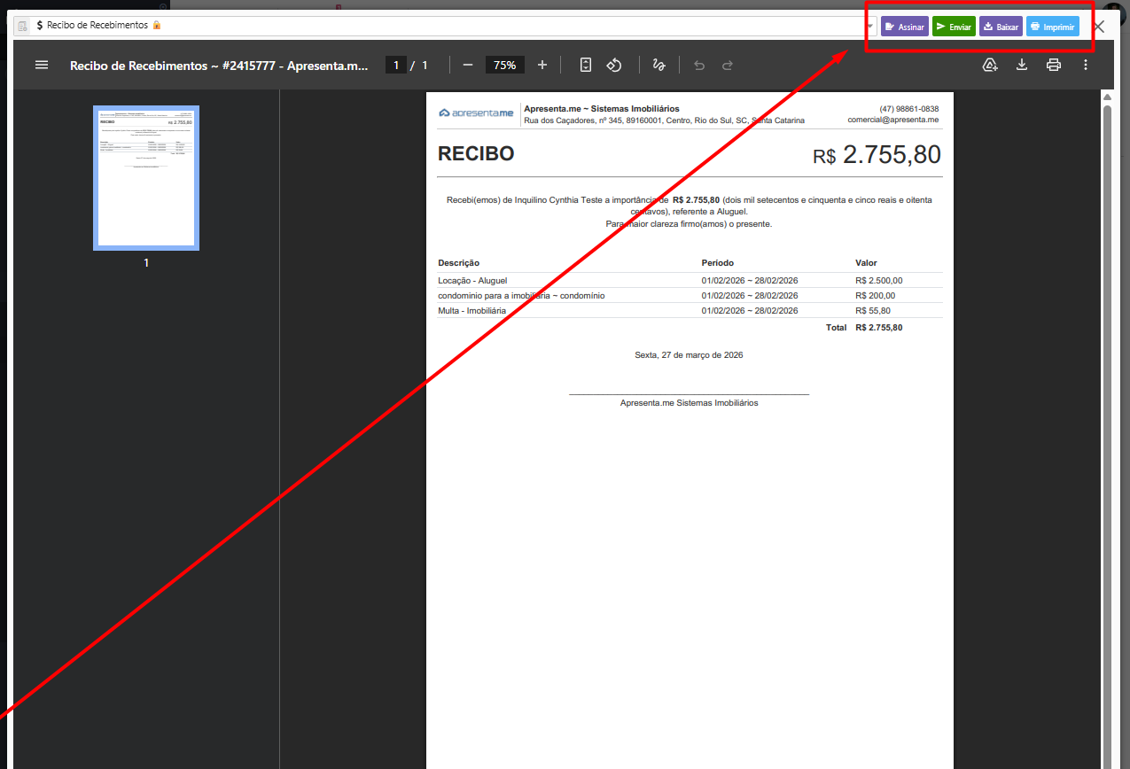Viewport: 1130px width, 769px height.
Task: Zoom out with the minus icon
Action: [x=468, y=65]
